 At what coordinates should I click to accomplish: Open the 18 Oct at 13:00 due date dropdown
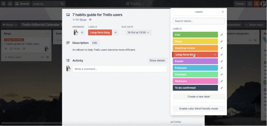pyautogui.click(x=138, y=32)
